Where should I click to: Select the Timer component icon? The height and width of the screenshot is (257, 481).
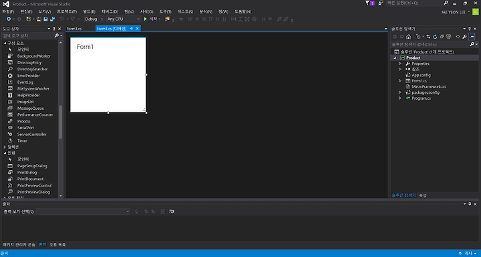10,141
